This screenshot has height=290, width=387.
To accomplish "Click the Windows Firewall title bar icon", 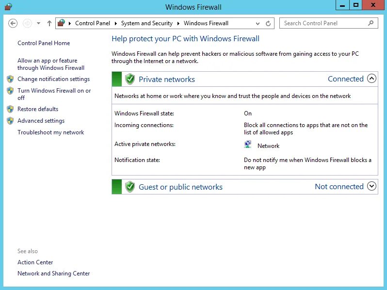I will pos(8,7).
